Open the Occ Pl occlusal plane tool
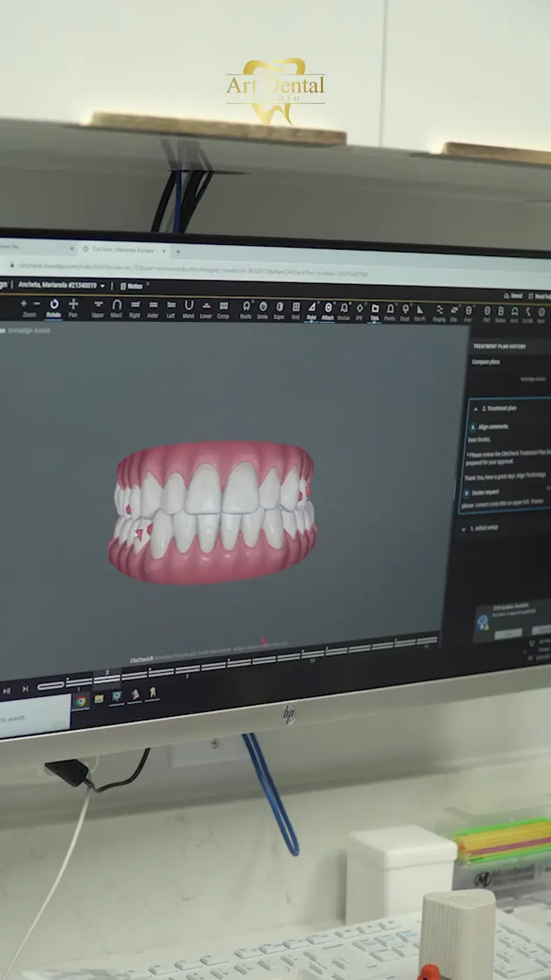Viewport: 551px width, 980px height. pyautogui.click(x=420, y=314)
